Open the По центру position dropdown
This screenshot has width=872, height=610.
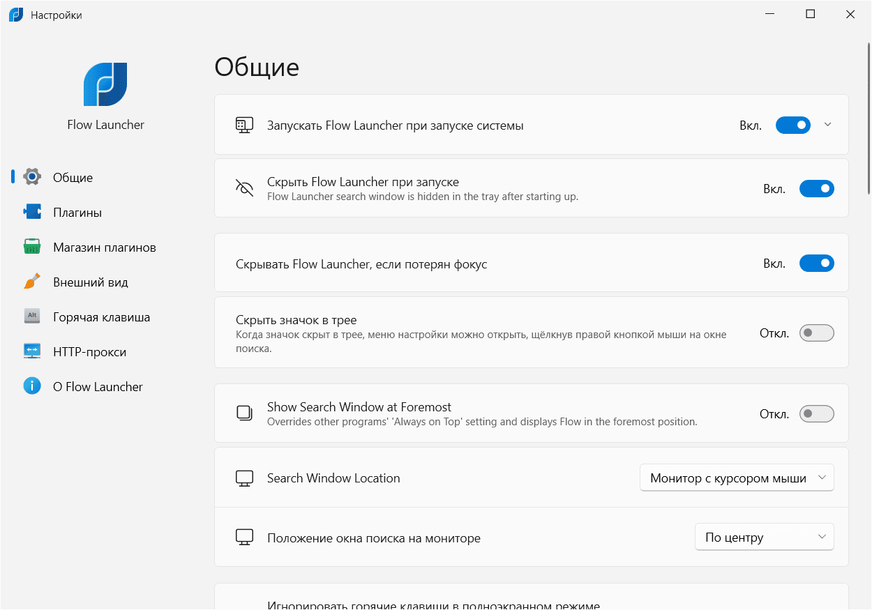click(764, 537)
